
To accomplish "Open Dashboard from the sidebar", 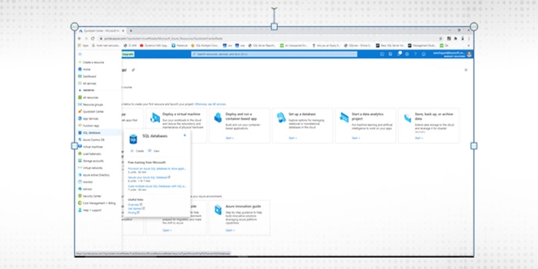I will [x=87, y=77].
